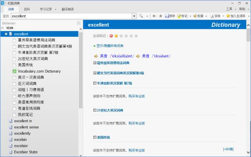251x157 pixels.
Task: Toggle Vocabulary.com Dictionary checkbox
Action: [15, 71]
